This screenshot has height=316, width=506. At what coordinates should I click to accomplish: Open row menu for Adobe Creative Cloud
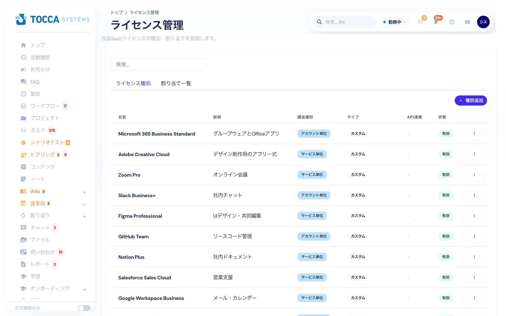click(474, 154)
